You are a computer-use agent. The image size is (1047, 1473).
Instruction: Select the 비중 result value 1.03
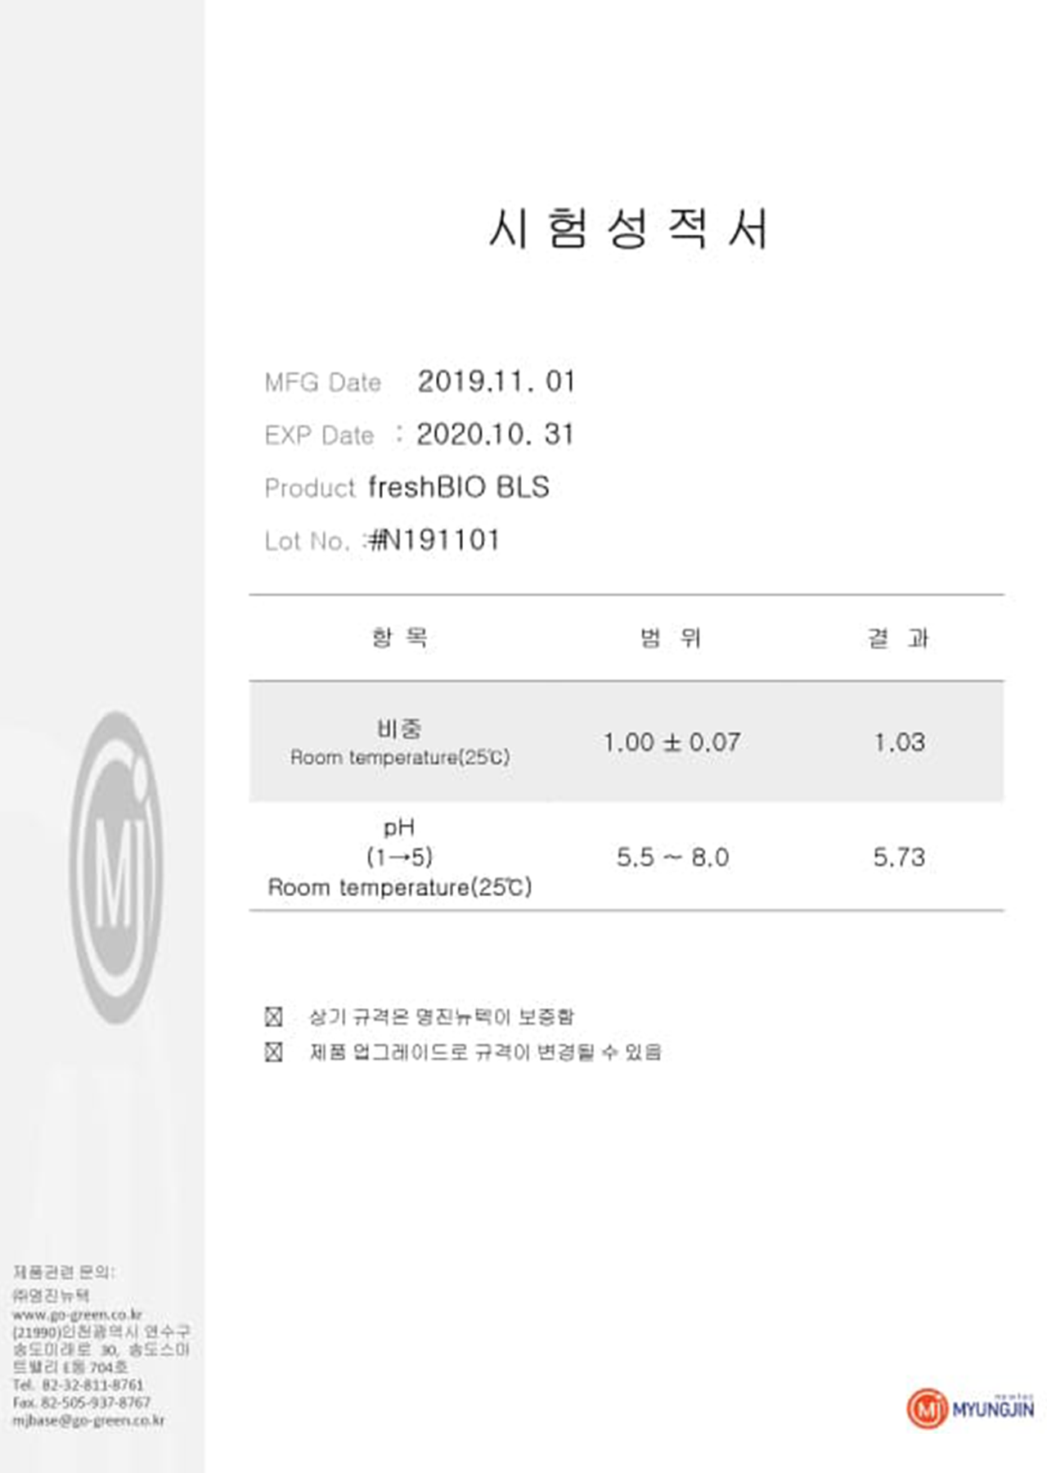[x=899, y=742]
